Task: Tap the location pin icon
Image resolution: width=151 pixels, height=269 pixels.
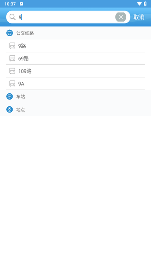Action: click(x=10, y=109)
